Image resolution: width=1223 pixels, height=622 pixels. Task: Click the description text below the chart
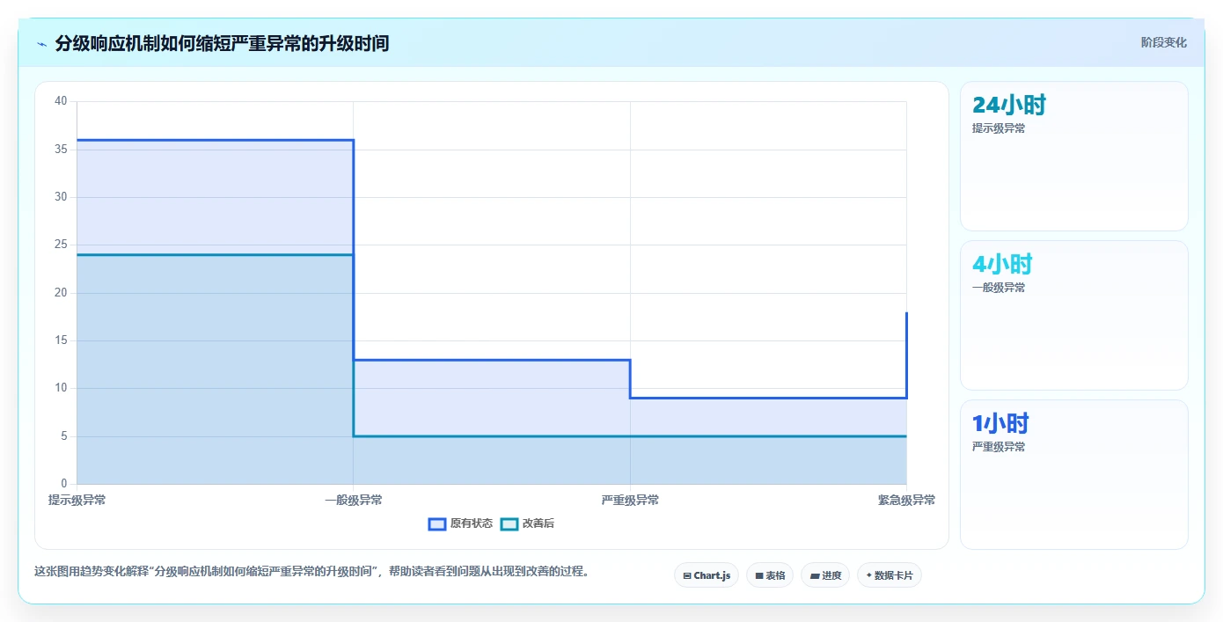311,571
